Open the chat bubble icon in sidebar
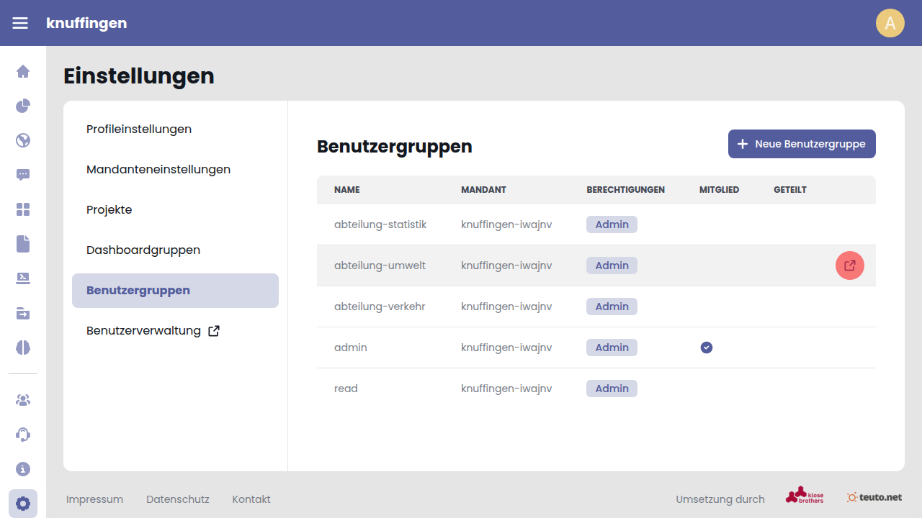This screenshot has width=922, height=518. pos(23,175)
